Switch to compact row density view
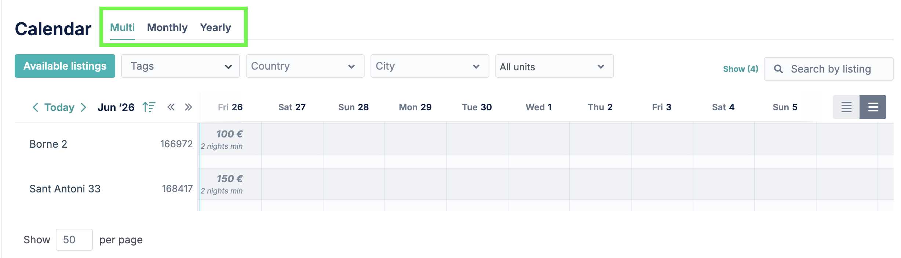 [846, 107]
